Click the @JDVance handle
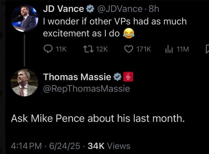 tap(120, 9)
